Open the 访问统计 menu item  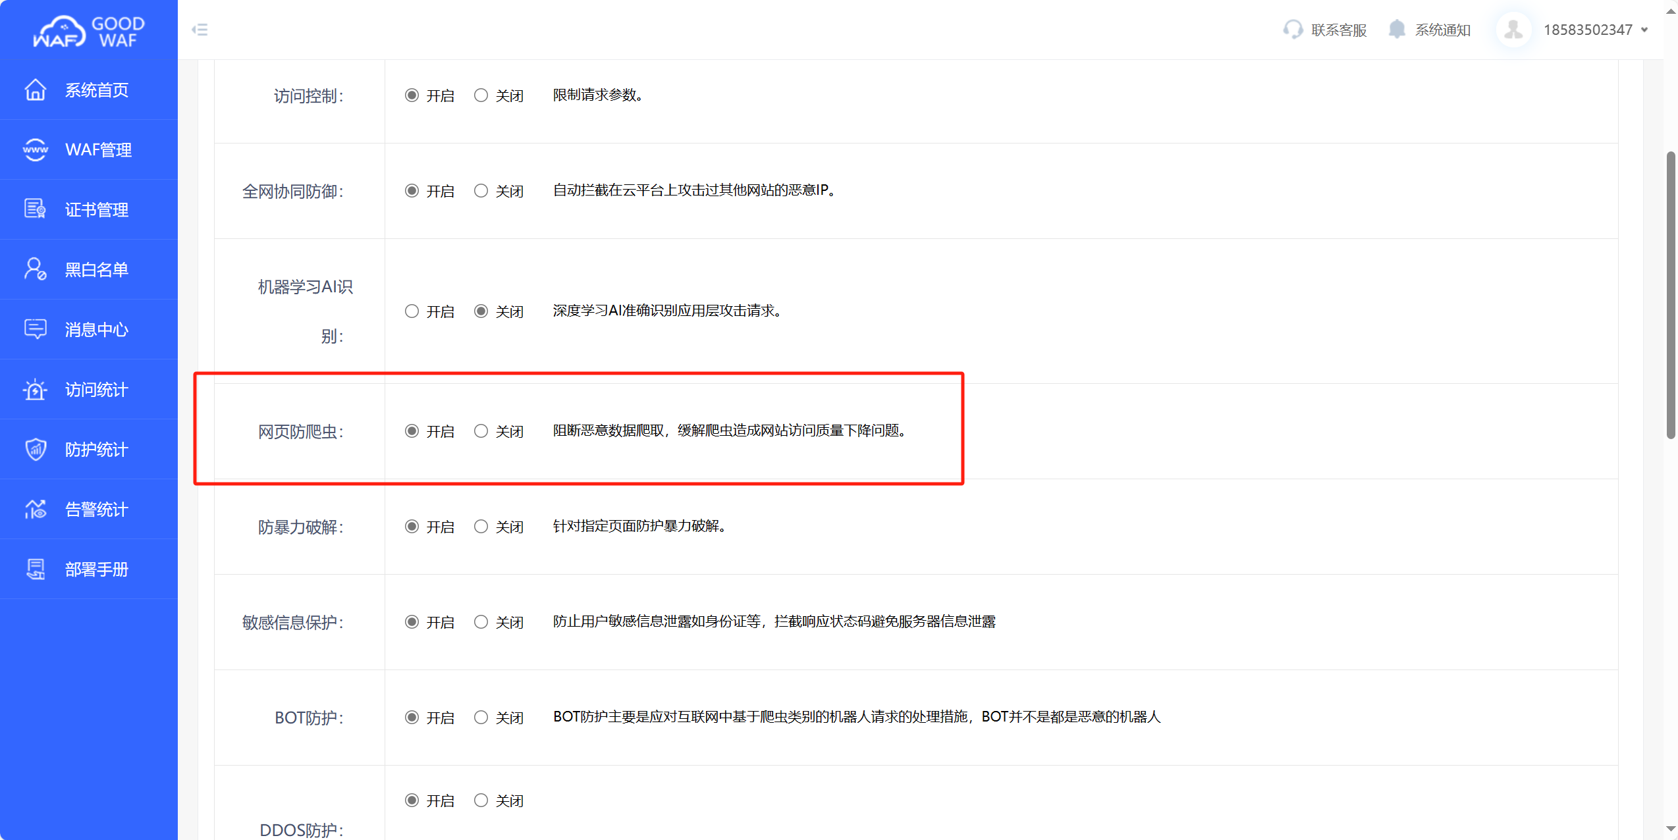(x=96, y=390)
